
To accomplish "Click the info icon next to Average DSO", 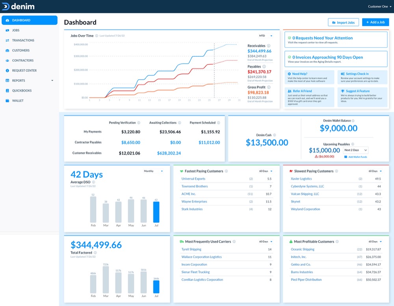I will (x=94, y=182).
